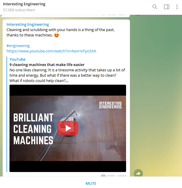The height and width of the screenshot is (188, 182).
Task: Open the three-dot more options menu
Action: pyautogui.click(x=177, y=7)
